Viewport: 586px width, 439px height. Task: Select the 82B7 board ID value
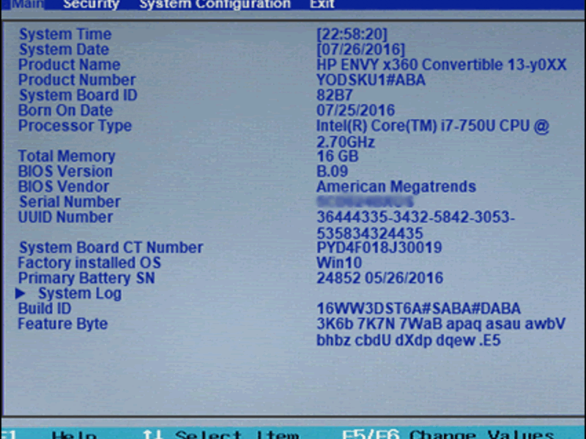(x=335, y=96)
